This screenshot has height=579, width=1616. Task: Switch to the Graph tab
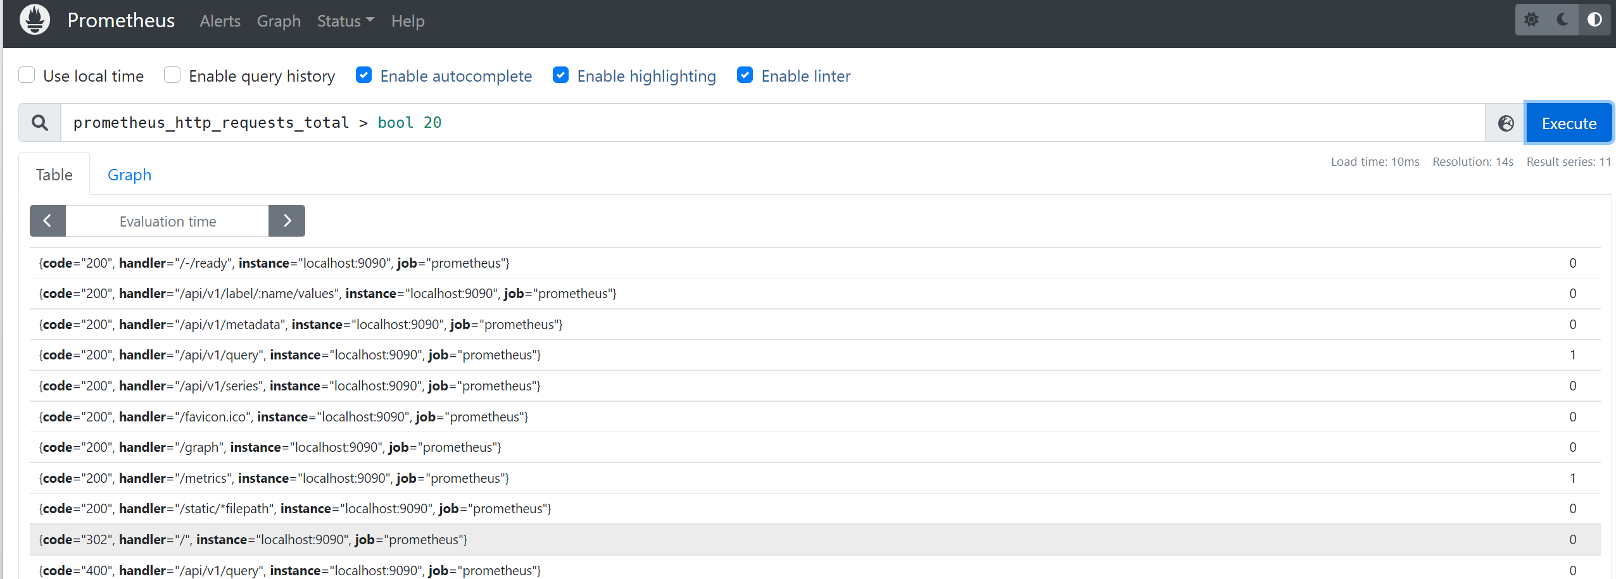(129, 175)
